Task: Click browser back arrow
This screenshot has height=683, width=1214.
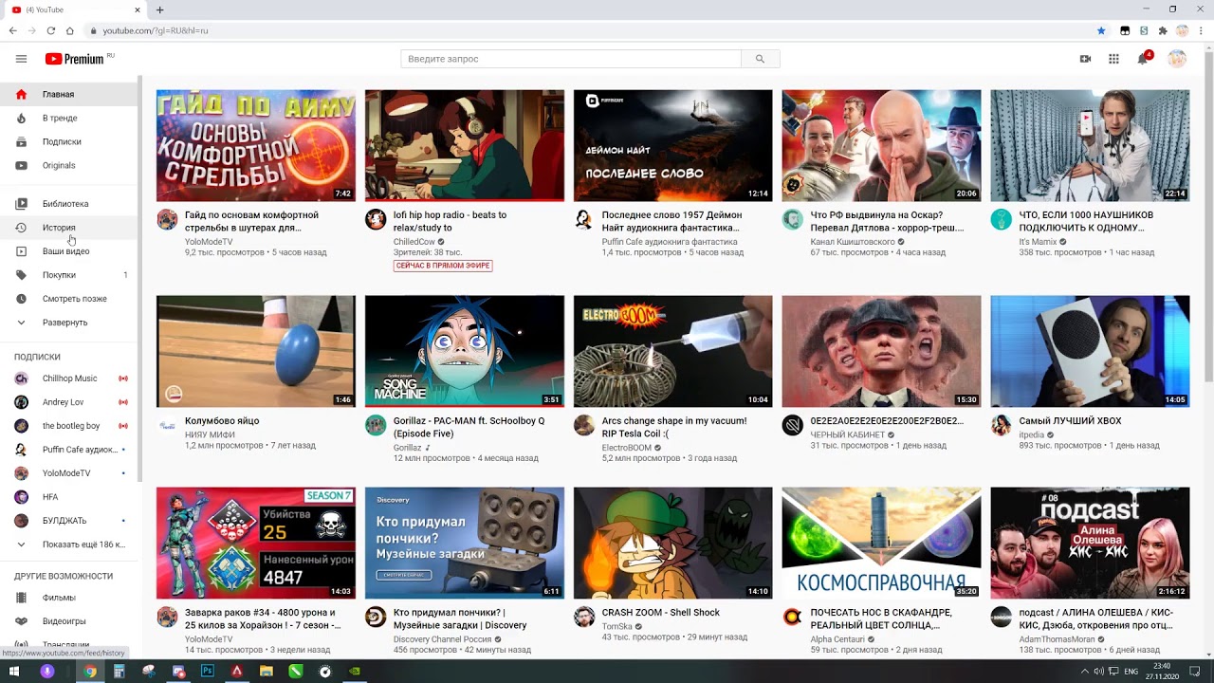Action: (x=12, y=30)
